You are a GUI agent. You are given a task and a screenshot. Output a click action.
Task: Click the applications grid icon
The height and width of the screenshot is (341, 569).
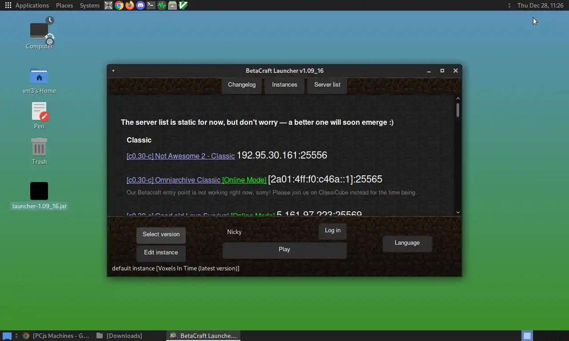click(x=8, y=5)
